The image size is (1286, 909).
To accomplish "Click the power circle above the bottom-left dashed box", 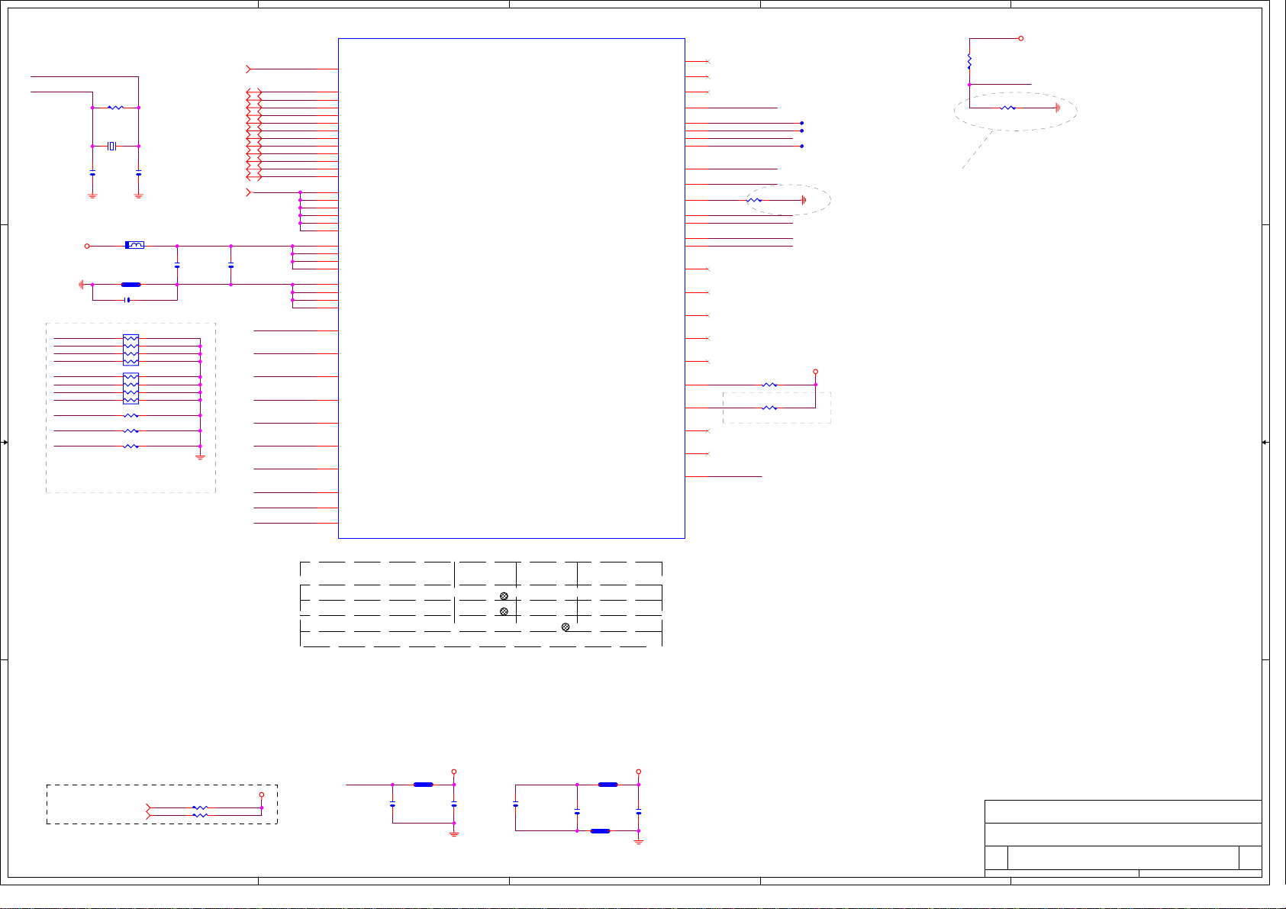I will [262, 795].
